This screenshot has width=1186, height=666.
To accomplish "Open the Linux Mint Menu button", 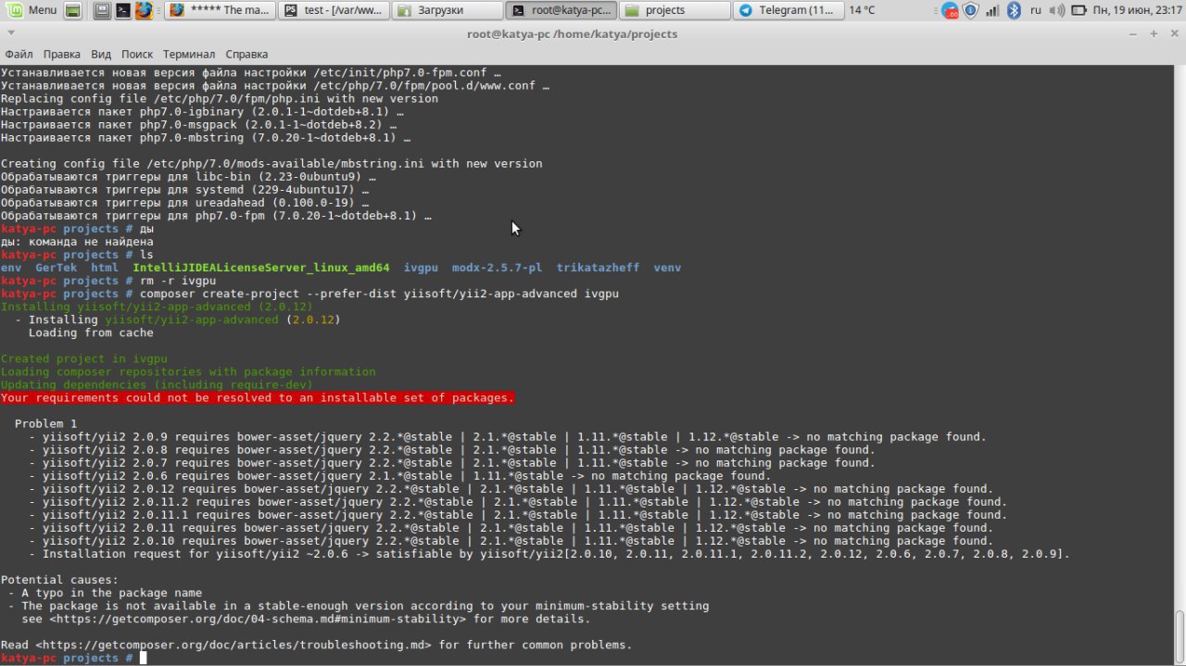I will pyautogui.click(x=31, y=10).
